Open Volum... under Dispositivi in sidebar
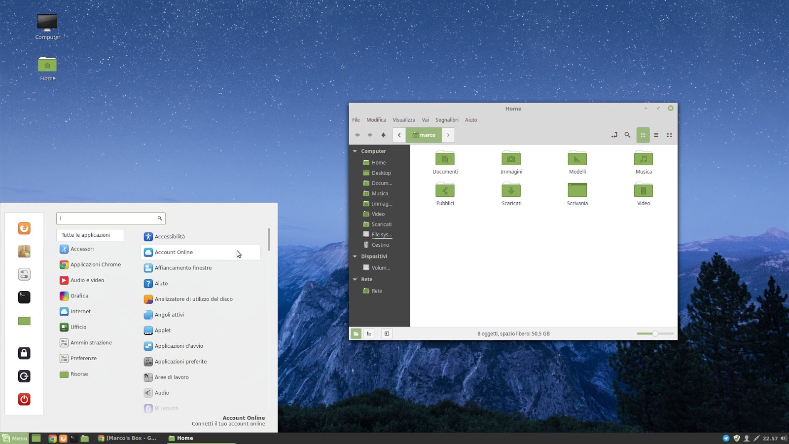The width and height of the screenshot is (789, 444). click(380, 268)
